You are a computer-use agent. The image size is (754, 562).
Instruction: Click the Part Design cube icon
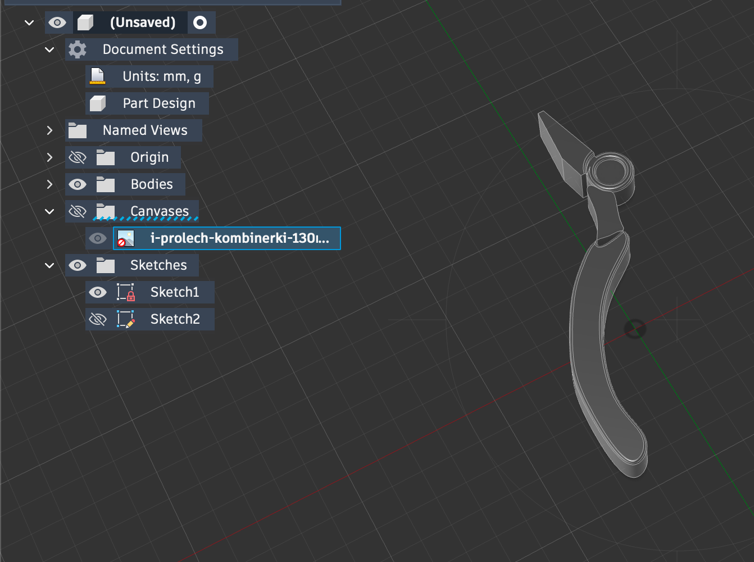(98, 103)
